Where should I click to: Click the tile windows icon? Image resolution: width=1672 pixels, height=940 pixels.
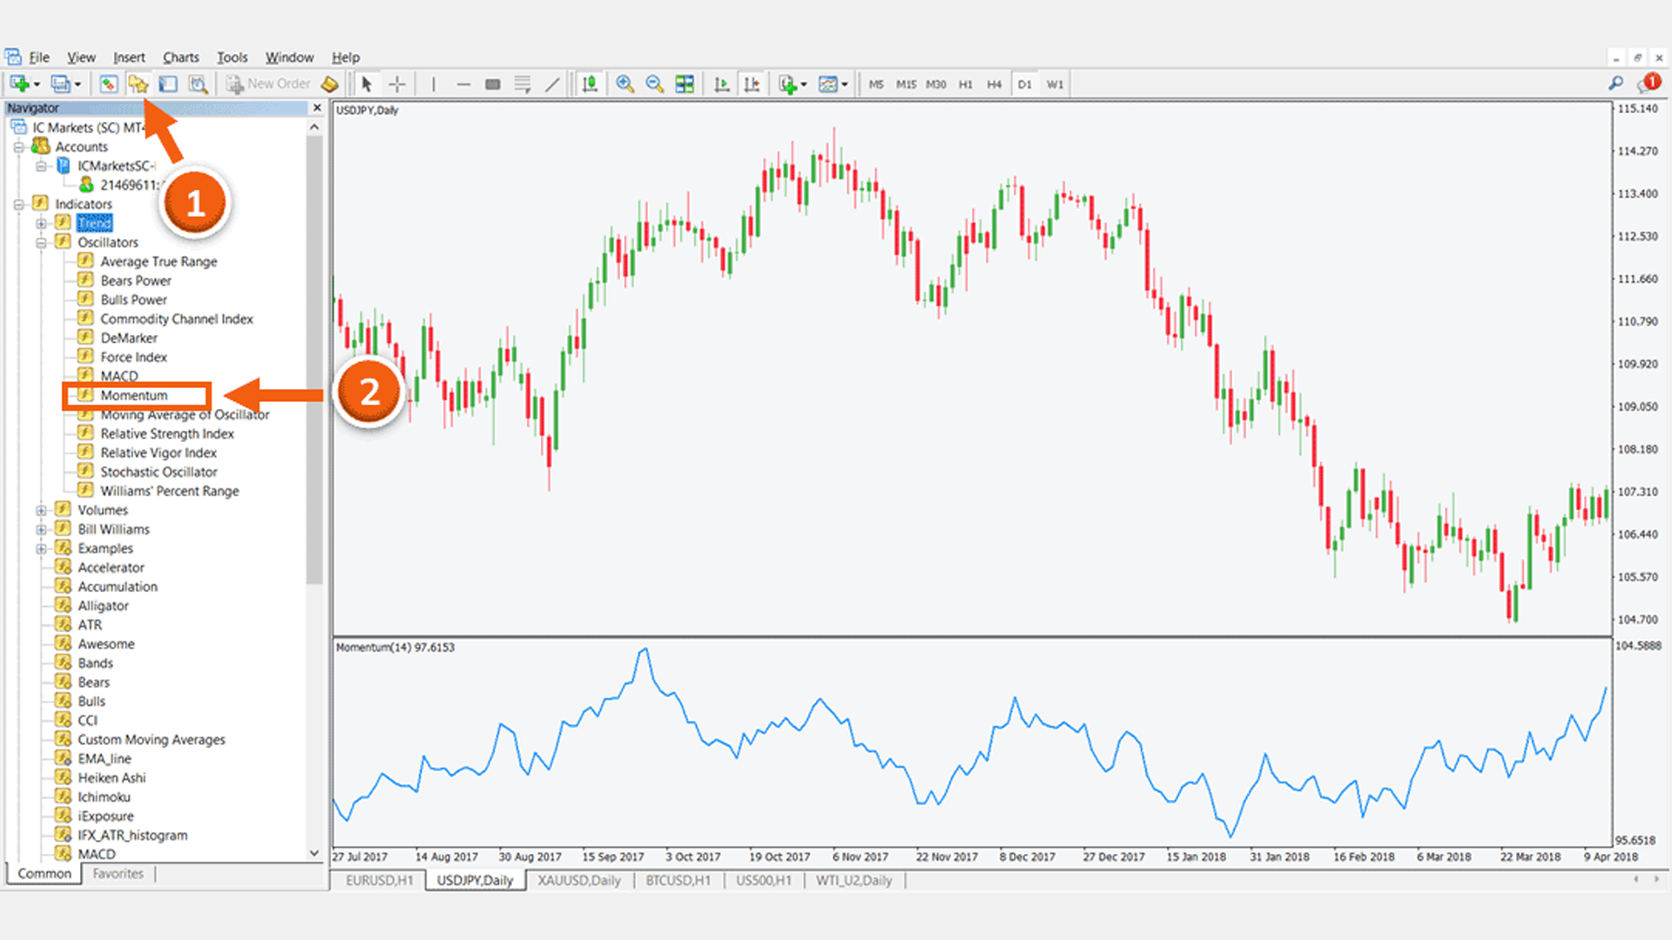pyautogui.click(x=684, y=84)
